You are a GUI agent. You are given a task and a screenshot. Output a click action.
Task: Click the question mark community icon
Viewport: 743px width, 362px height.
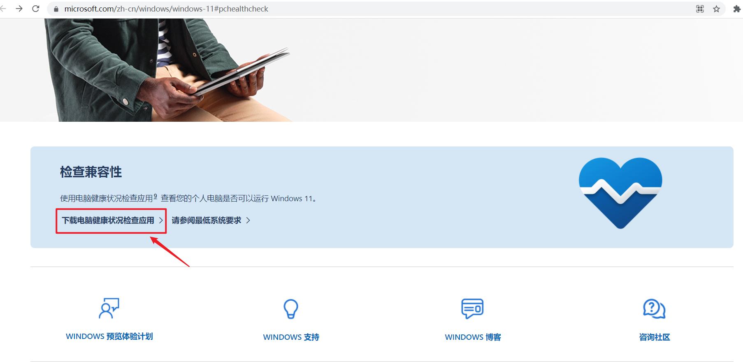click(x=654, y=309)
